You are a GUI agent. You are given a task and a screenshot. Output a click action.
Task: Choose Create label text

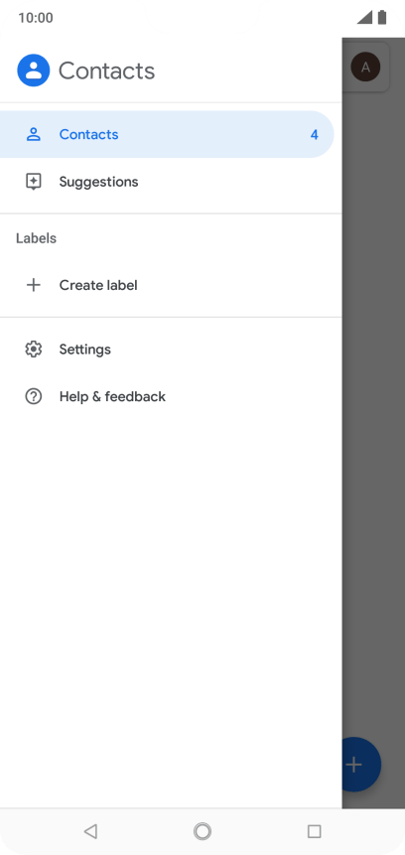[98, 285]
